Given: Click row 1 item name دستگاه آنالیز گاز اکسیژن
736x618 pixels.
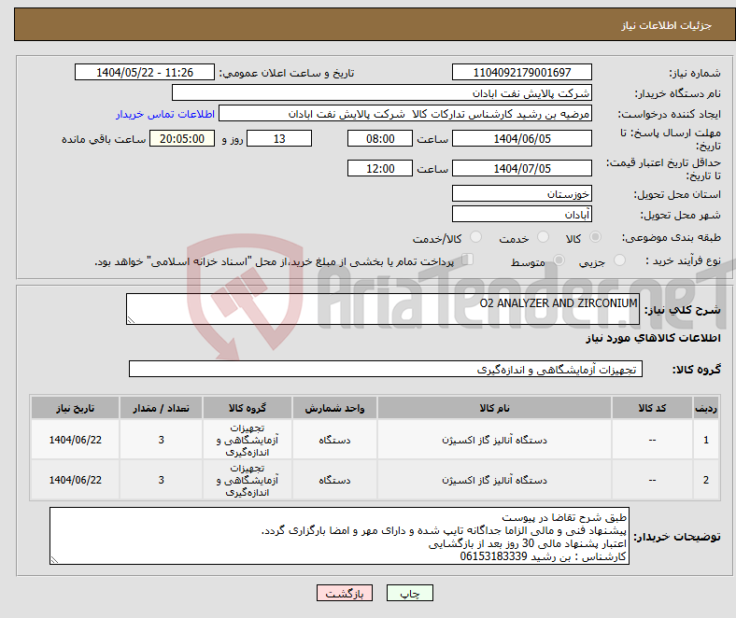Looking at the screenshot, I should click(494, 440).
